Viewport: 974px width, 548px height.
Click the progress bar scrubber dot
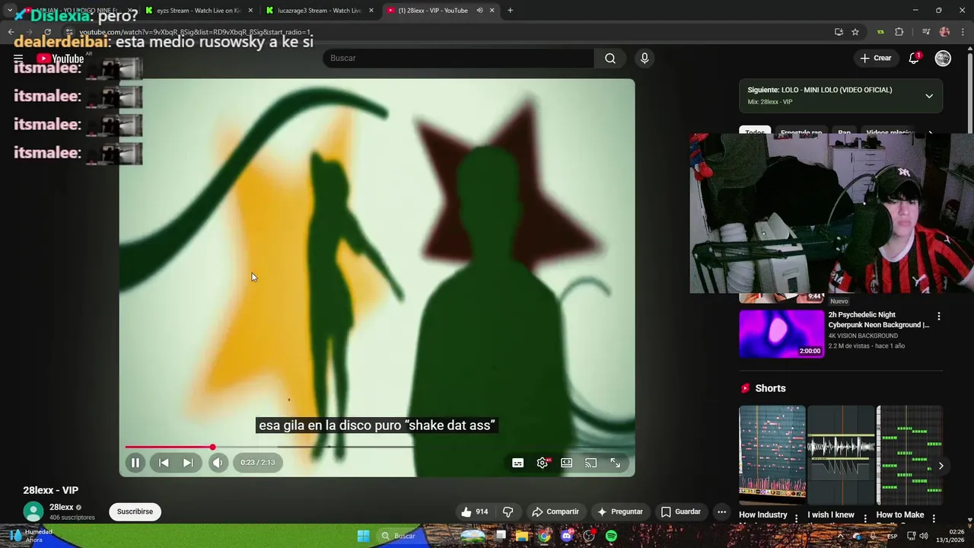[212, 448]
